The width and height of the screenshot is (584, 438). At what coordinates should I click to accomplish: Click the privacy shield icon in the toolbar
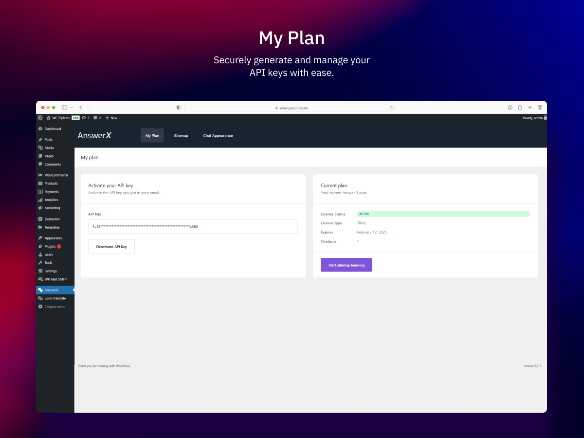[x=179, y=107]
